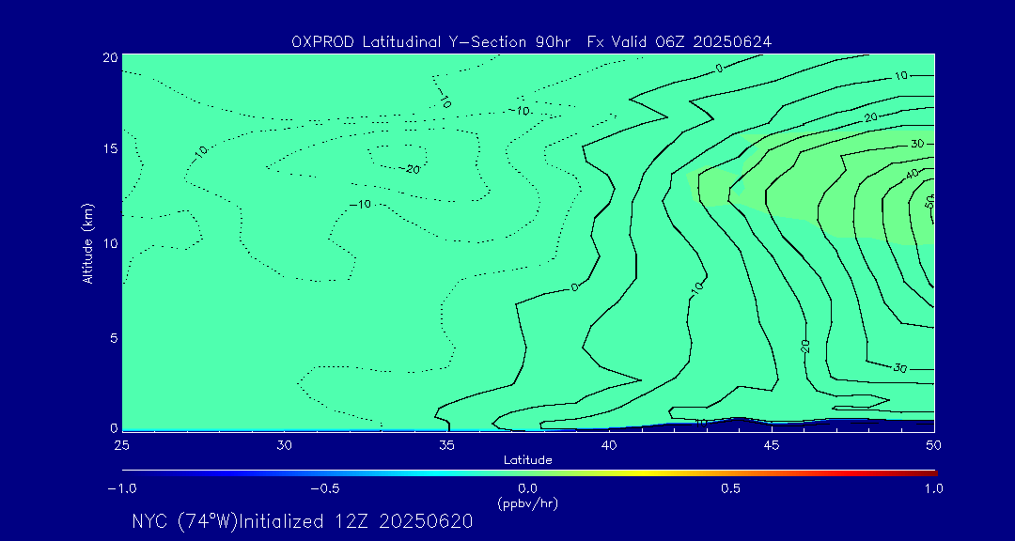Click altitude axis tick label 5
The height and width of the screenshot is (541, 1015).
point(113,337)
